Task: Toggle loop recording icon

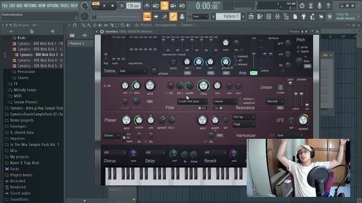Action: click(x=182, y=6)
